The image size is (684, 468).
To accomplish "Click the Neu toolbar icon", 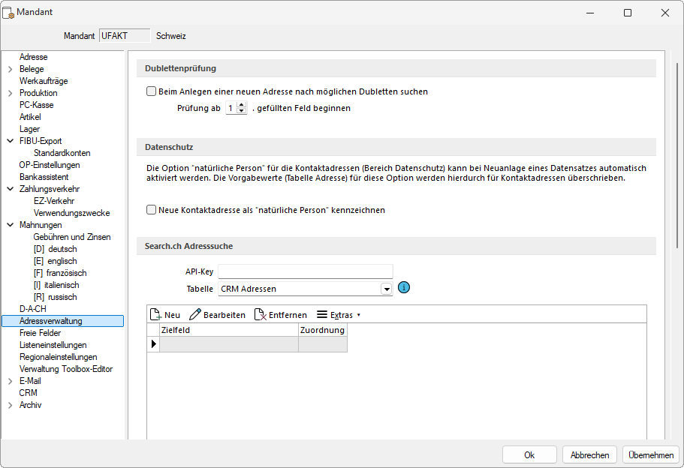I will click(156, 315).
